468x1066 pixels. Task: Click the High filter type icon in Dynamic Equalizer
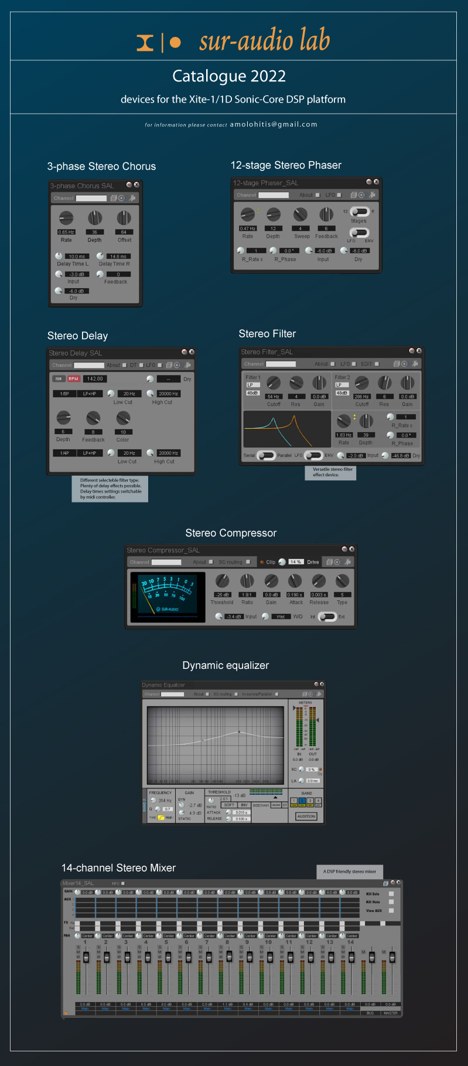click(x=161, y=818)
